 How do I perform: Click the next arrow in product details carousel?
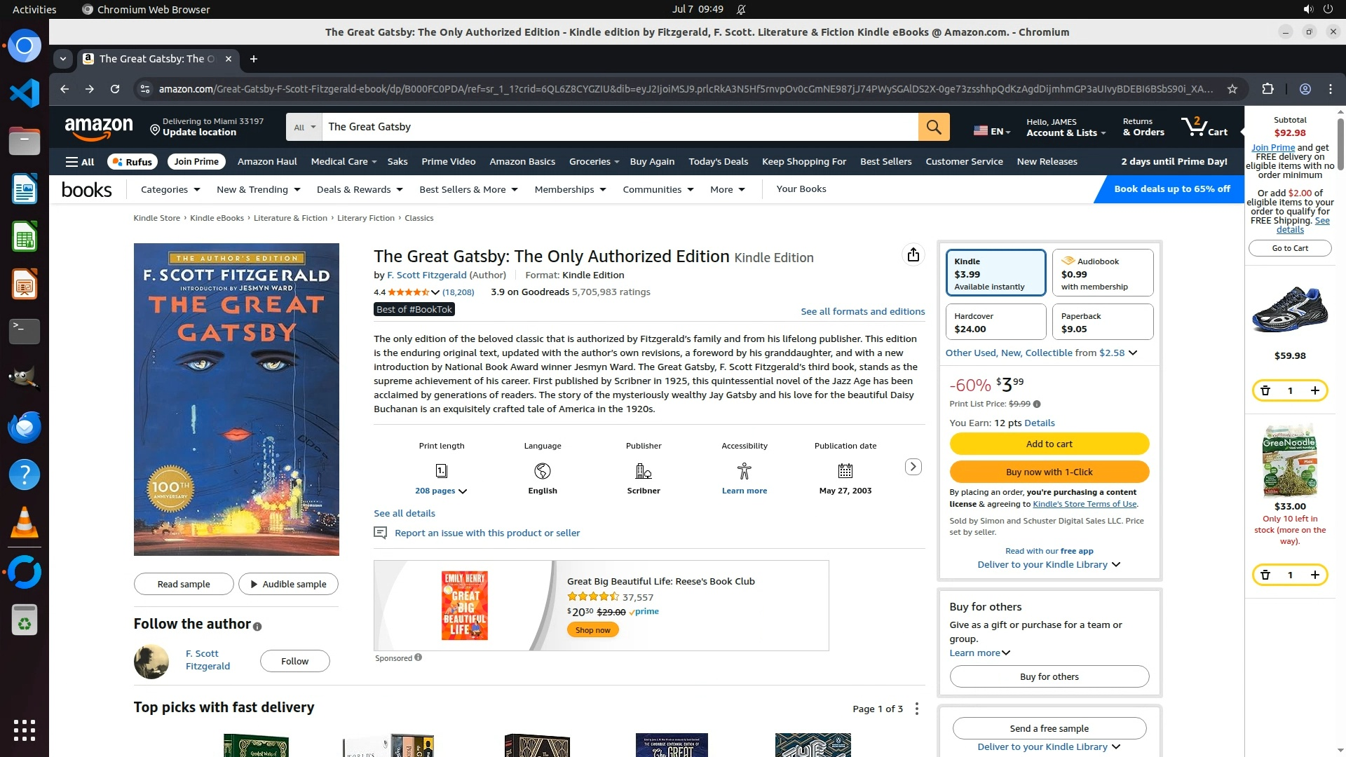tap(913, 467)
